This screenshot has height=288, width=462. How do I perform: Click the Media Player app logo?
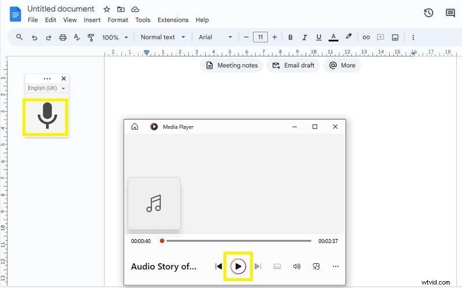click(x=154, y=127)
